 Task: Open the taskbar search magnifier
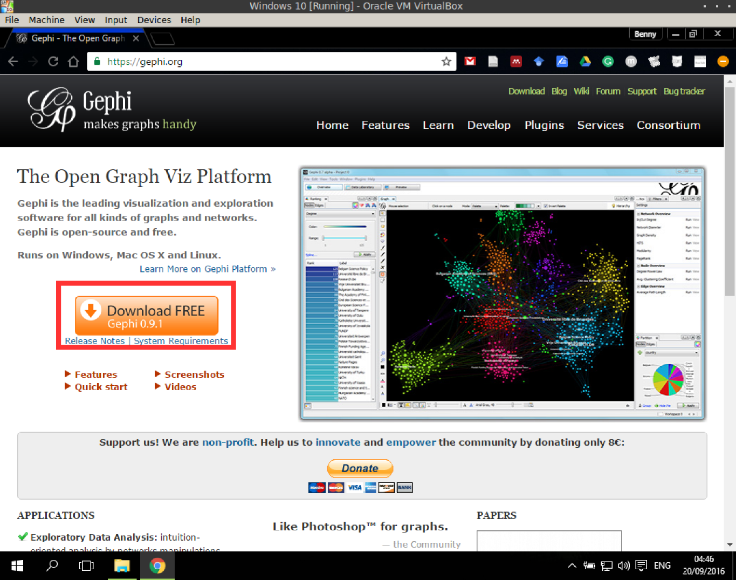tap(52, 565)
